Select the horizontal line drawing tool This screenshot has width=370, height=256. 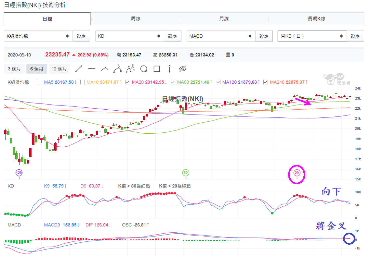[92, 69]
